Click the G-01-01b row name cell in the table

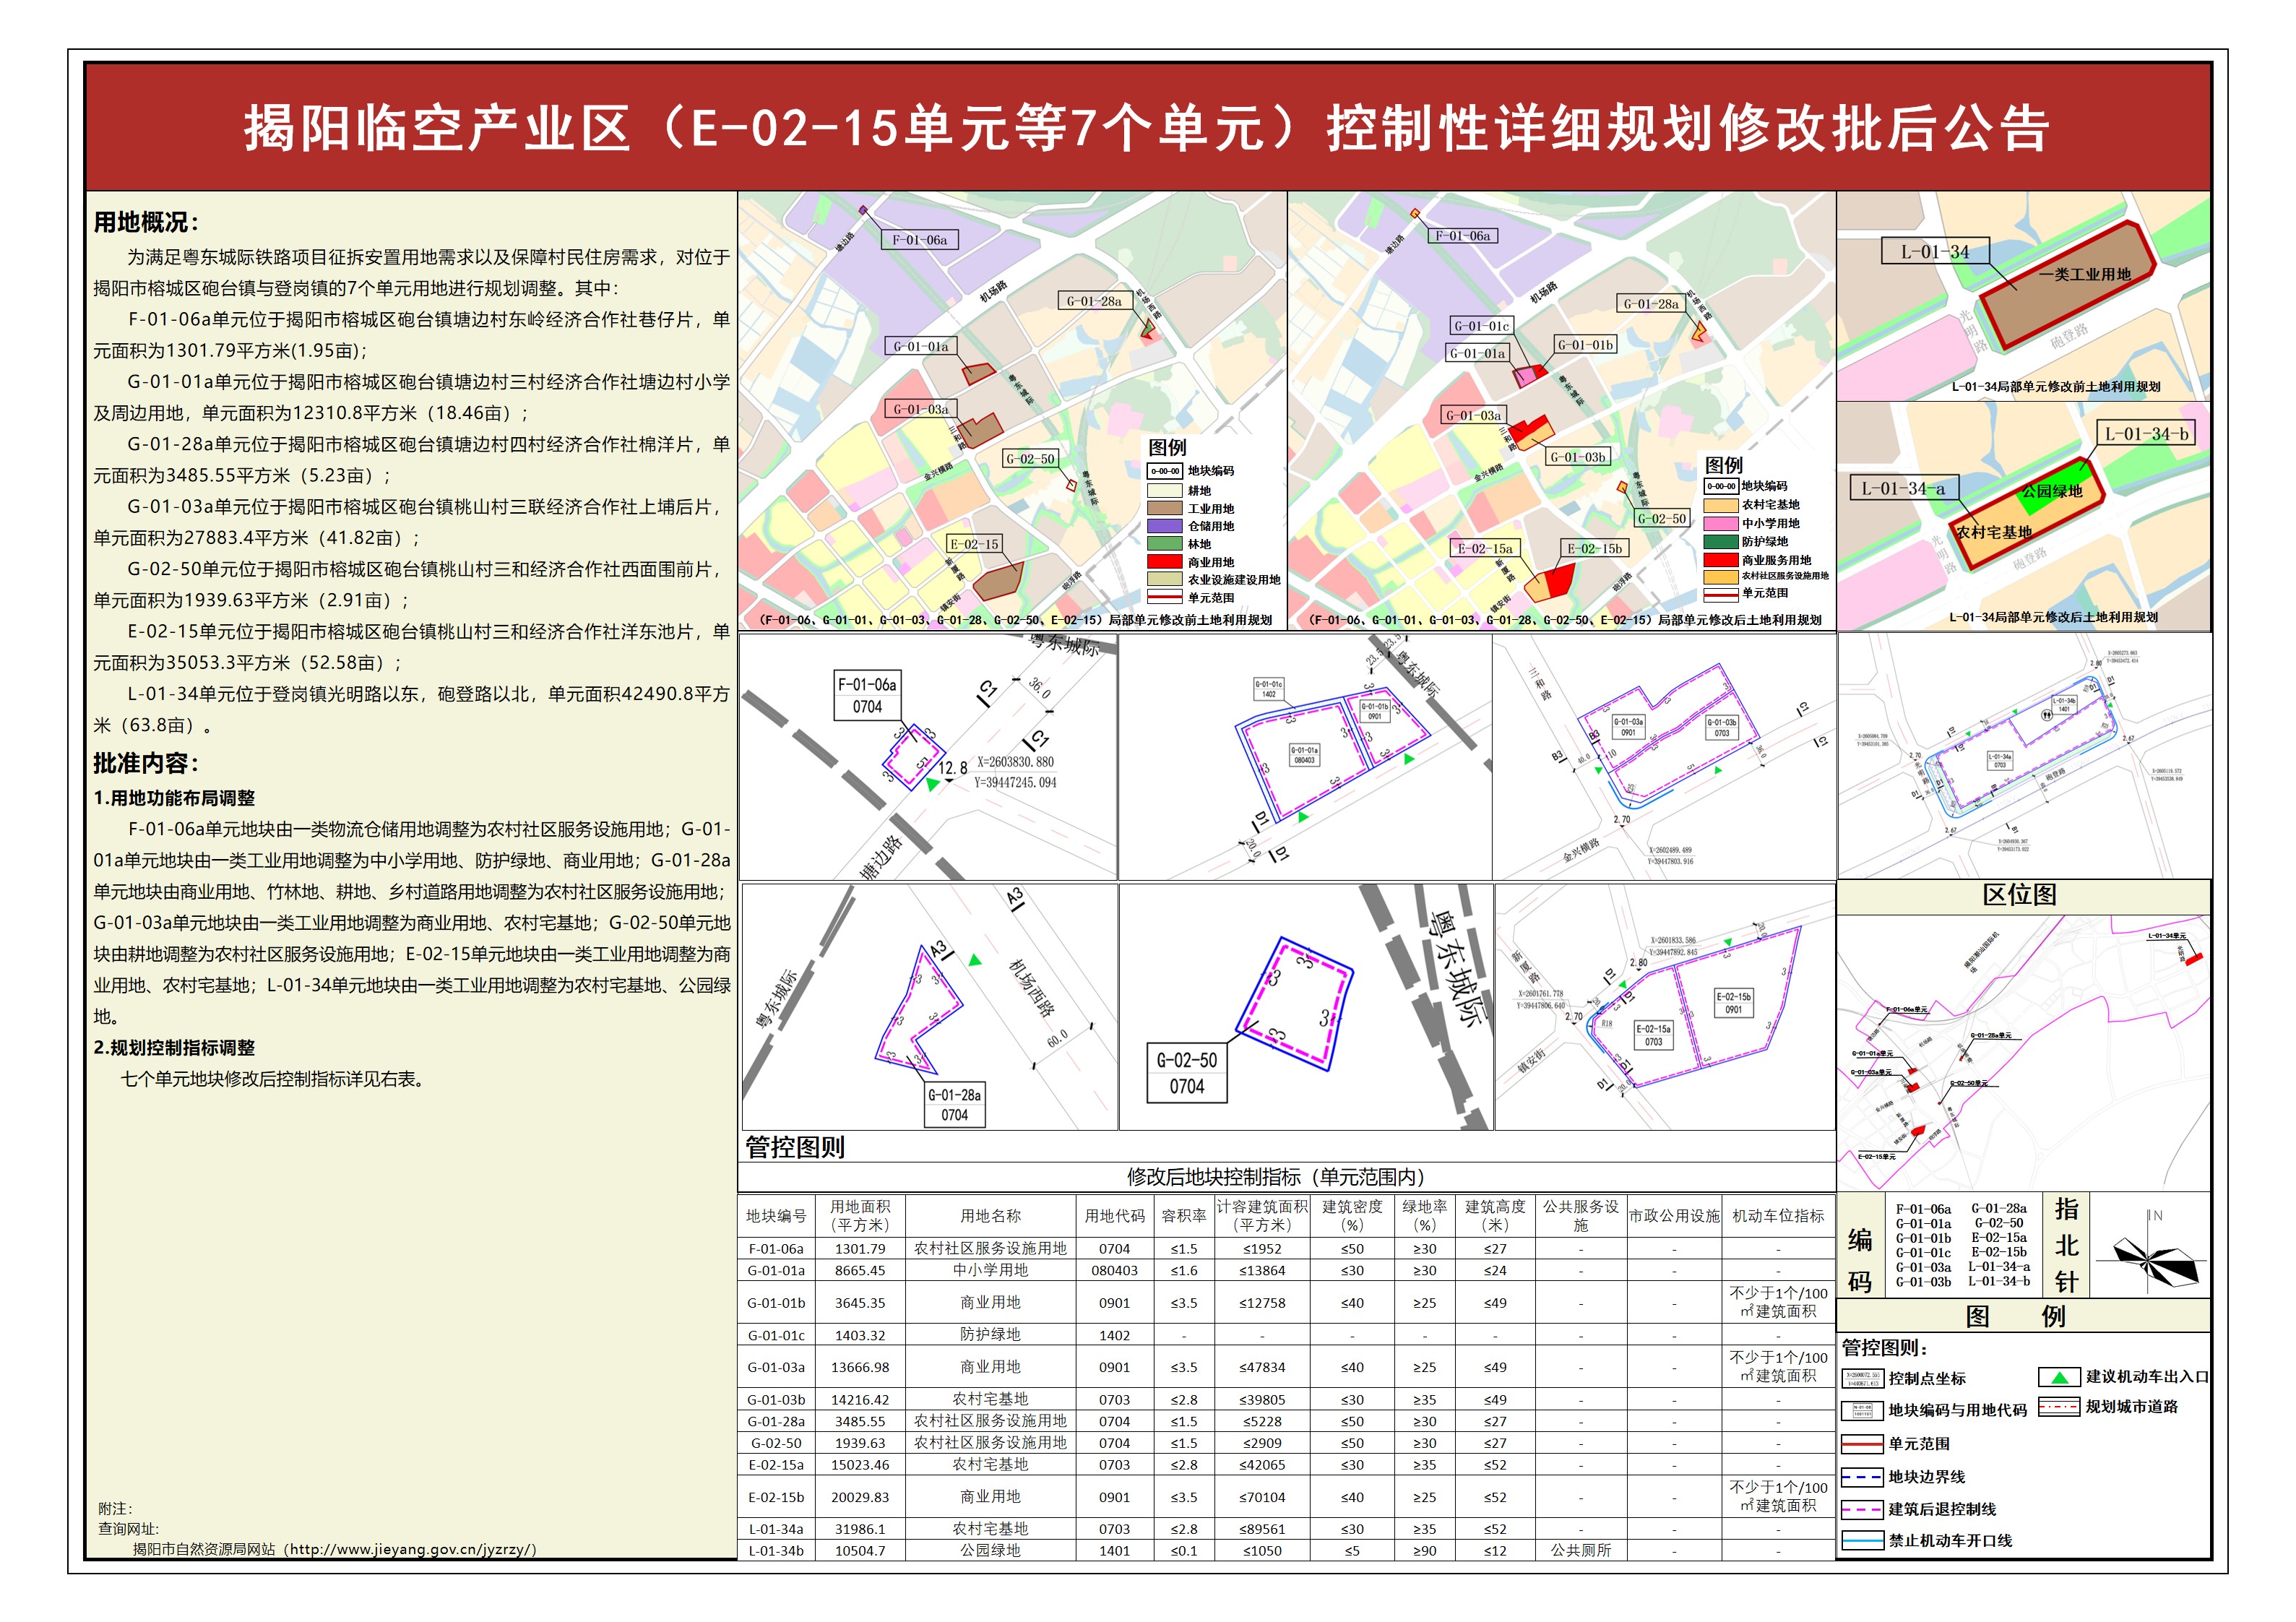coord(776,1303)
